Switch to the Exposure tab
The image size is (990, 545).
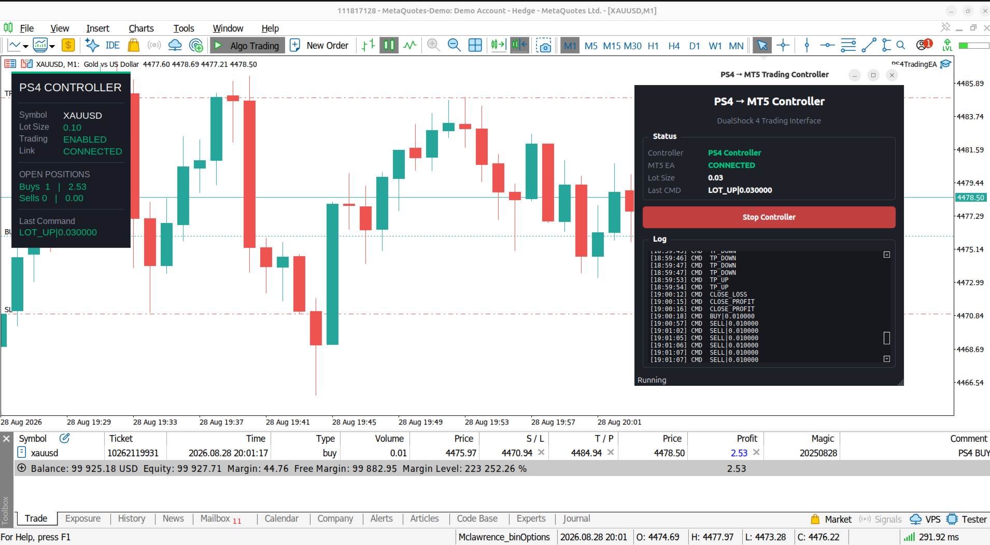[x=83, y=519]
